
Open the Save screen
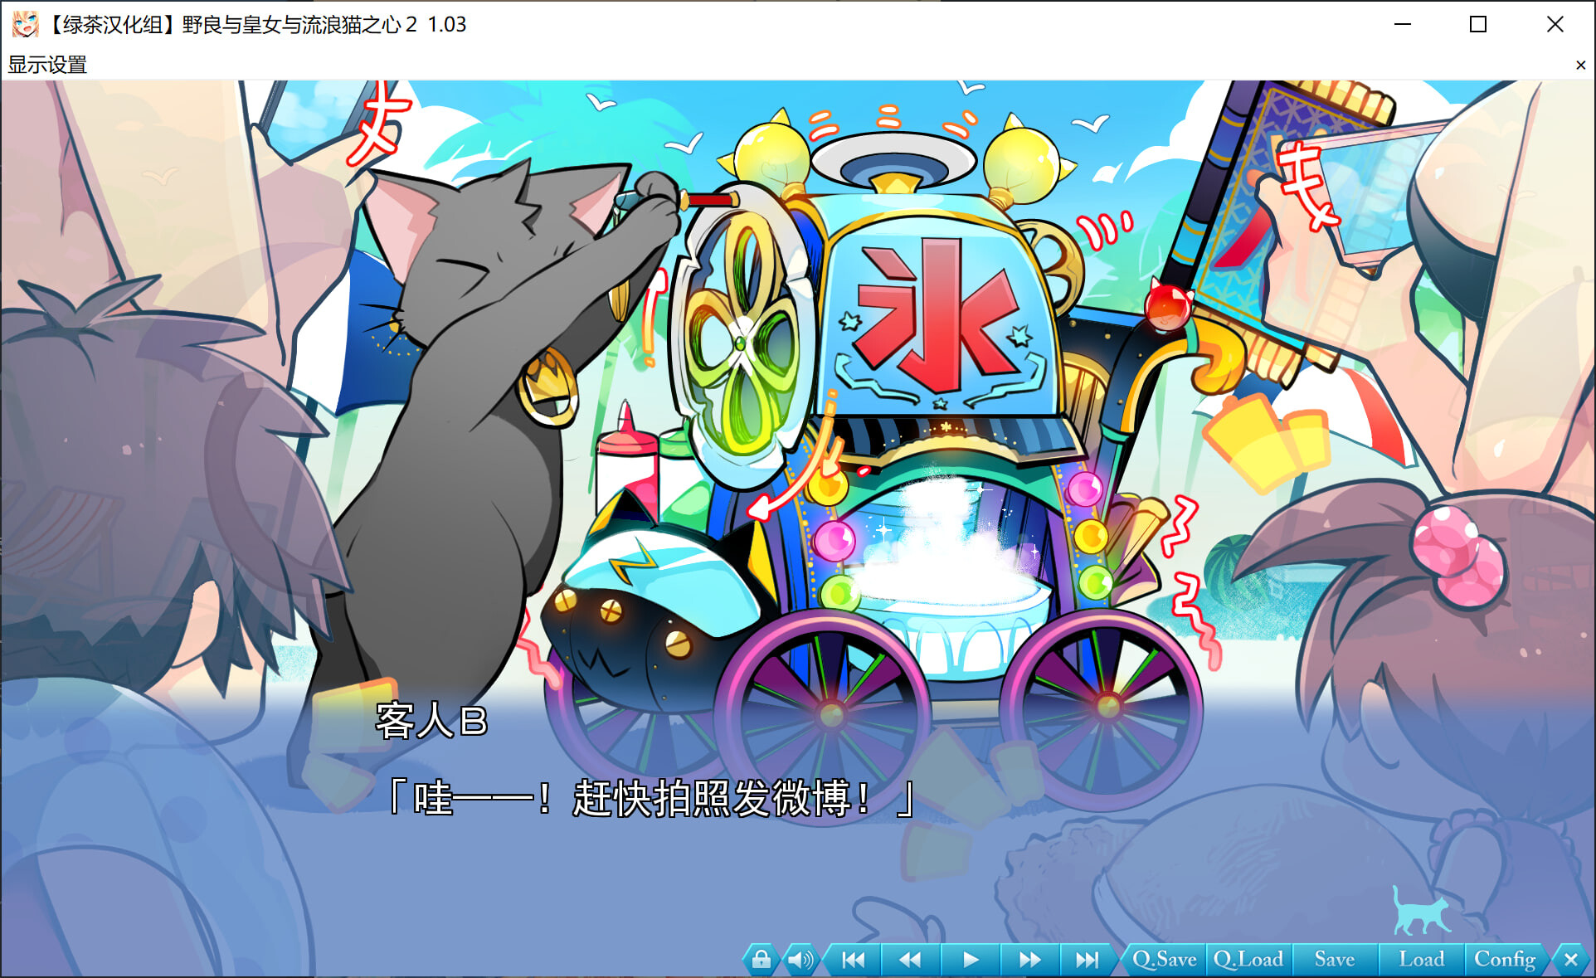pos(1334,960)
